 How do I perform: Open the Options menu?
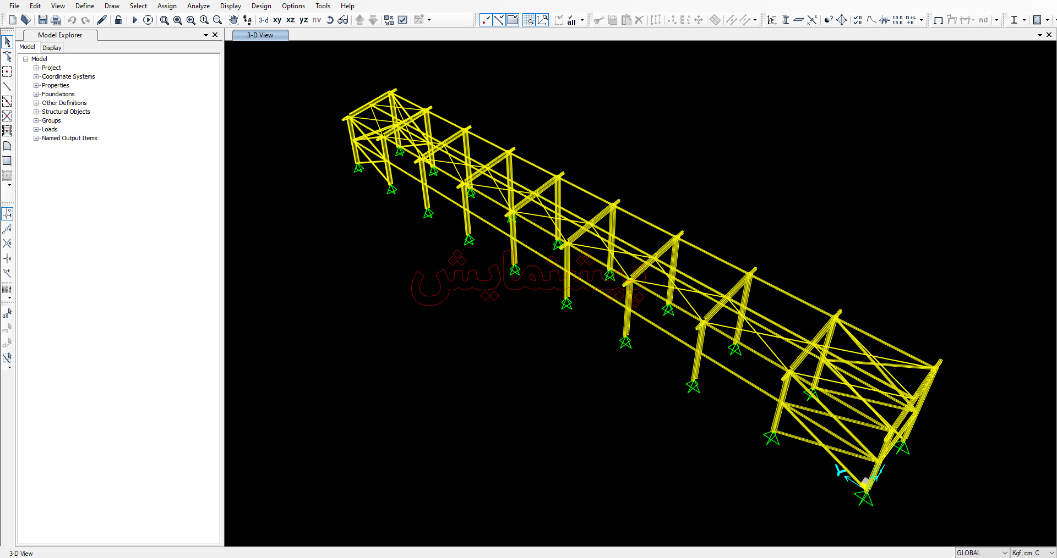293,6
